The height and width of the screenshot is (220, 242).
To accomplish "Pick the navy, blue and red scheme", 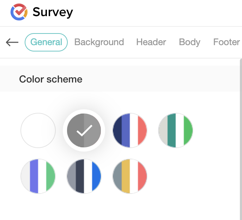I will click(130, 130).
